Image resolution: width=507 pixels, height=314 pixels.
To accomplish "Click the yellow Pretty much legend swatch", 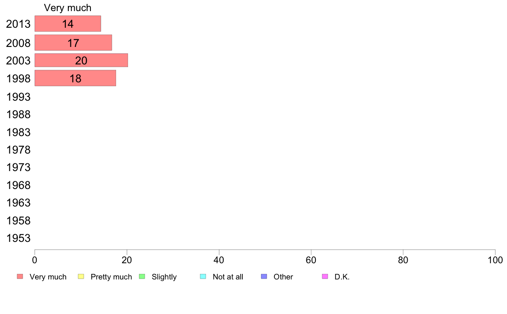I will (81, 276).
